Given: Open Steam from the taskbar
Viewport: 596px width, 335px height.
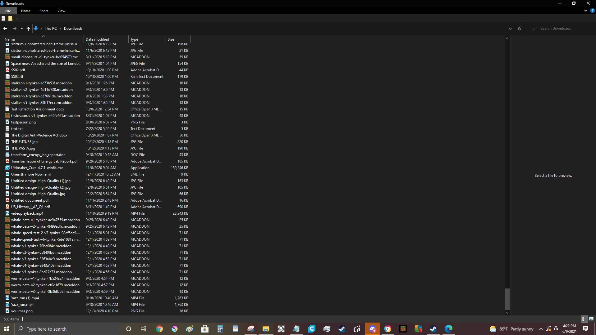Looking at the screenshot, I should [342, 329].
